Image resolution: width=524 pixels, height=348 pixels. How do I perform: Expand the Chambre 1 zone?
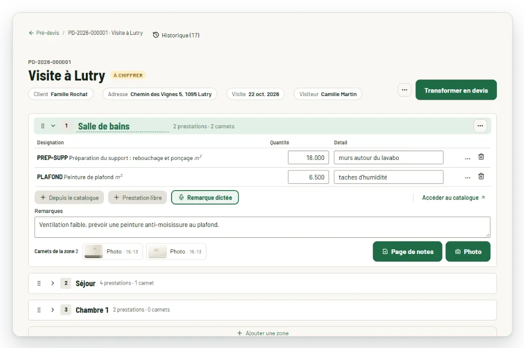53,310
